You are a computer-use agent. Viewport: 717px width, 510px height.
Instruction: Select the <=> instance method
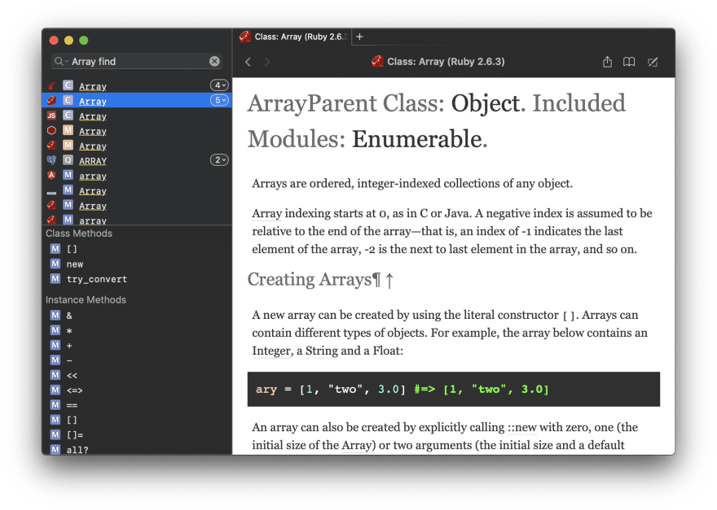point(75,390)
